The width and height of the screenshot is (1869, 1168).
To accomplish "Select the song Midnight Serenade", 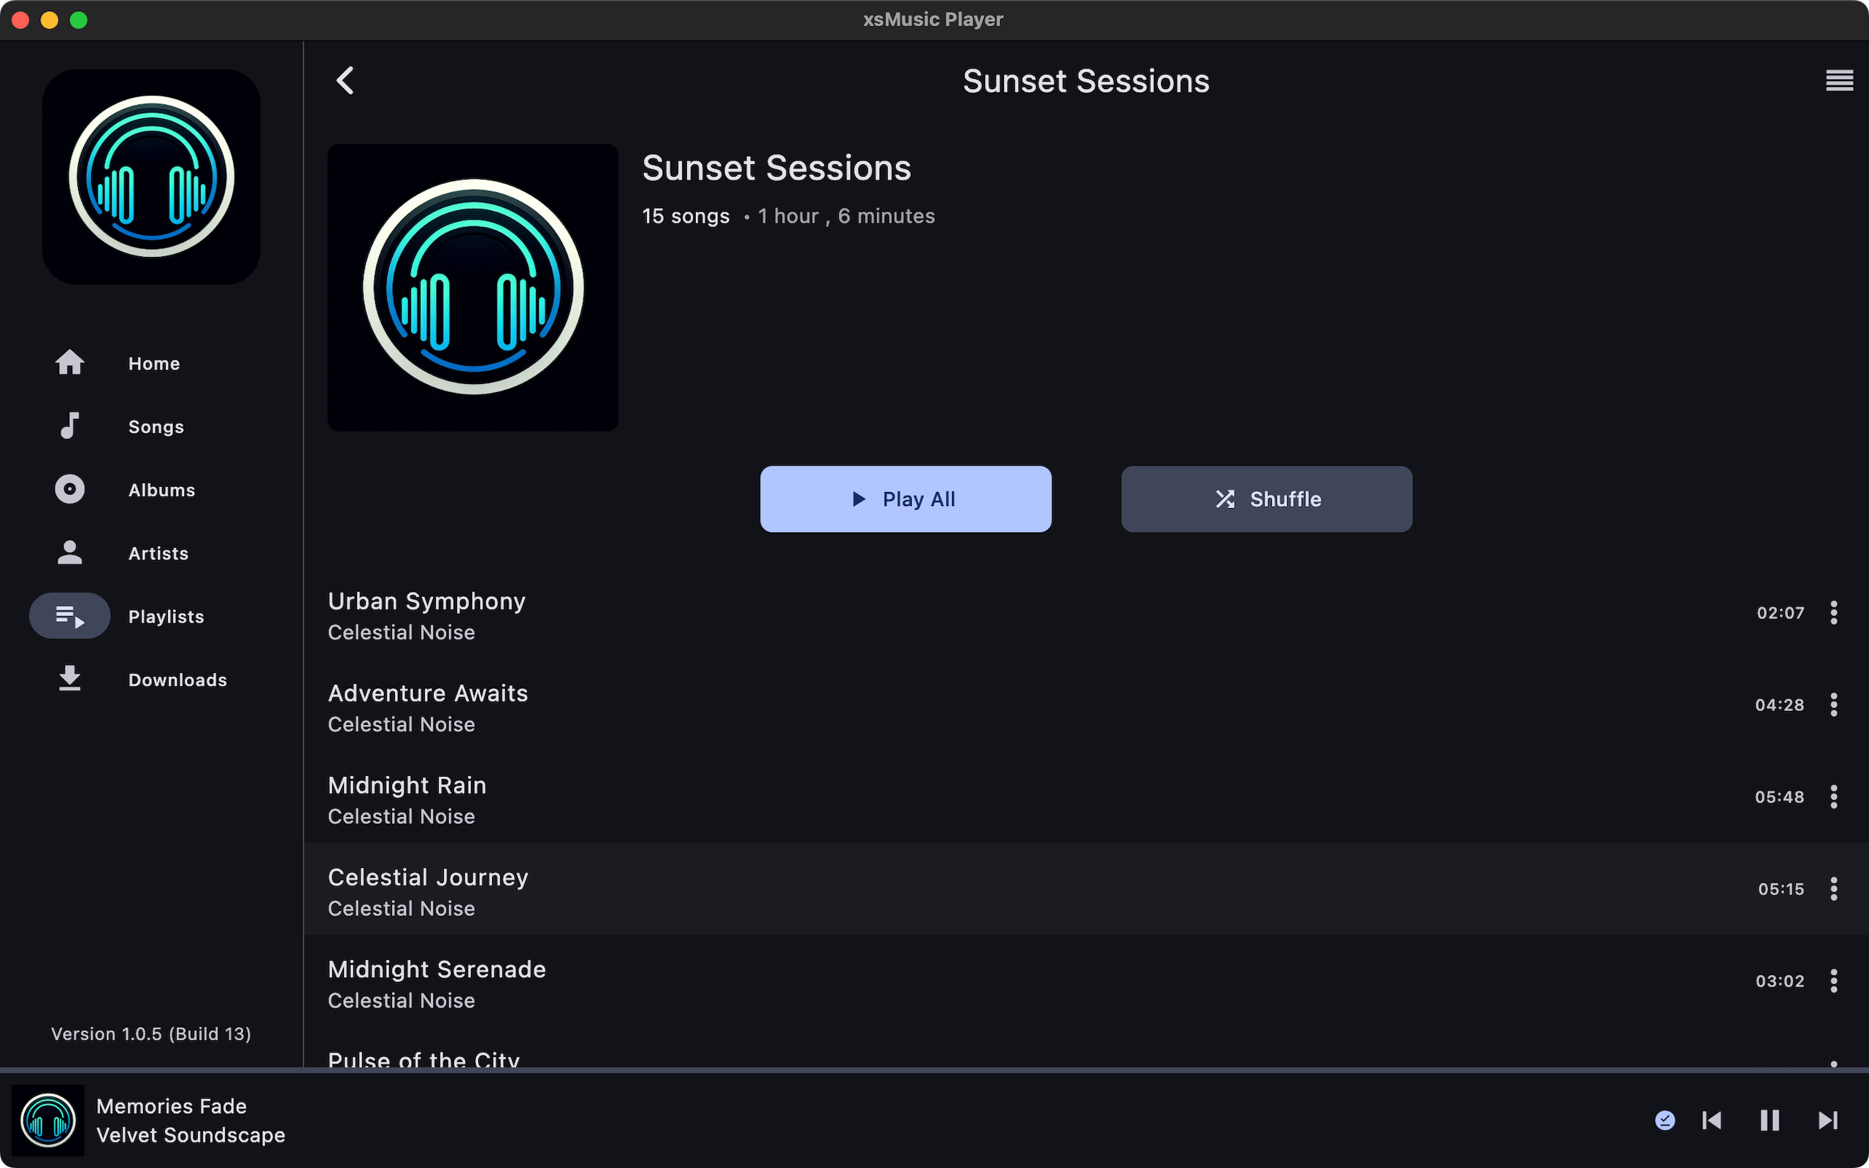I will (x=437, y=969).
